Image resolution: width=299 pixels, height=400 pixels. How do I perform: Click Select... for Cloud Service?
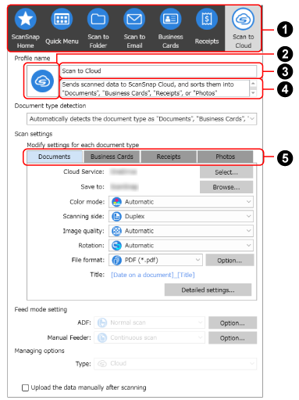(226, 172)
